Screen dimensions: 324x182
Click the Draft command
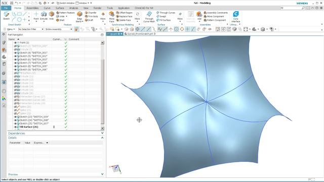[89, 20]
